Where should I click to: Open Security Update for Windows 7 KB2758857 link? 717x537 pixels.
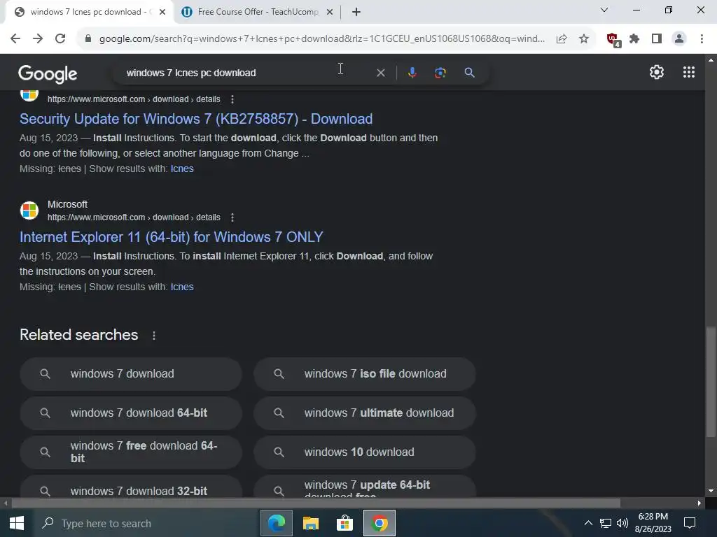pos(196,119)
